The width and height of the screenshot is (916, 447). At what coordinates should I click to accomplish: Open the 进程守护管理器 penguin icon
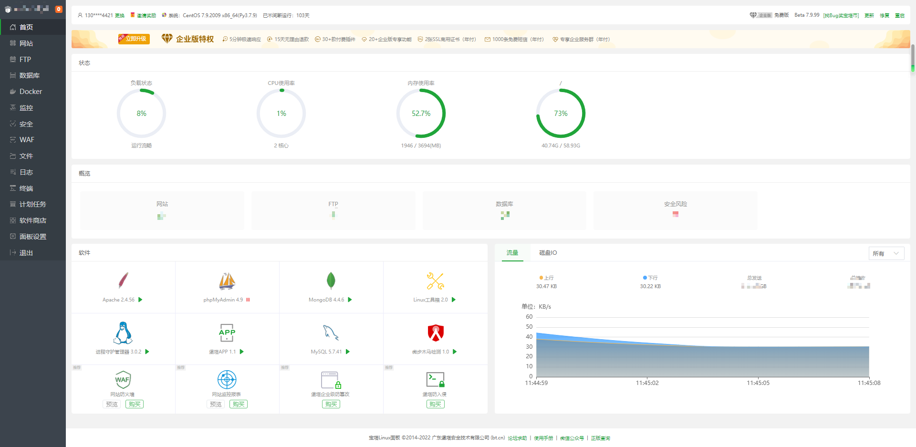[123, 333]
